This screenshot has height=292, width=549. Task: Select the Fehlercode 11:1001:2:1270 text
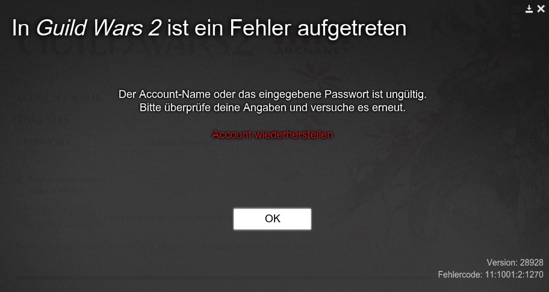tap(491, 275)
